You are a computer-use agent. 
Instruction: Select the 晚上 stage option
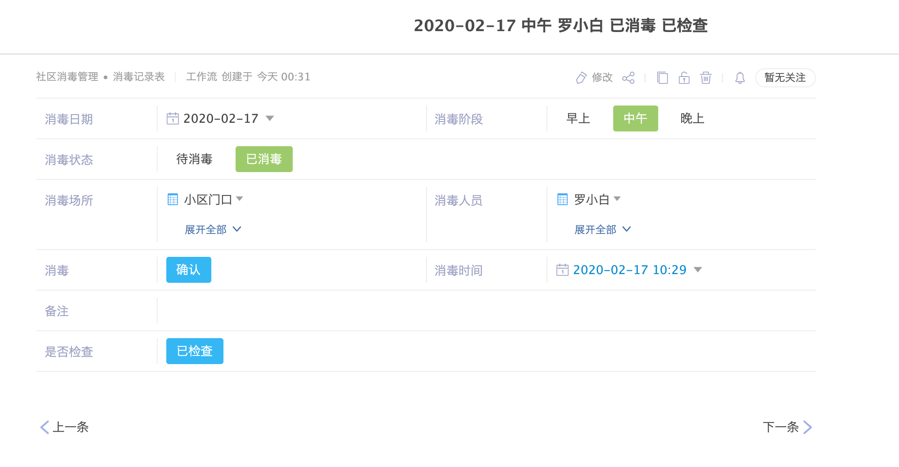click(692, 118)
